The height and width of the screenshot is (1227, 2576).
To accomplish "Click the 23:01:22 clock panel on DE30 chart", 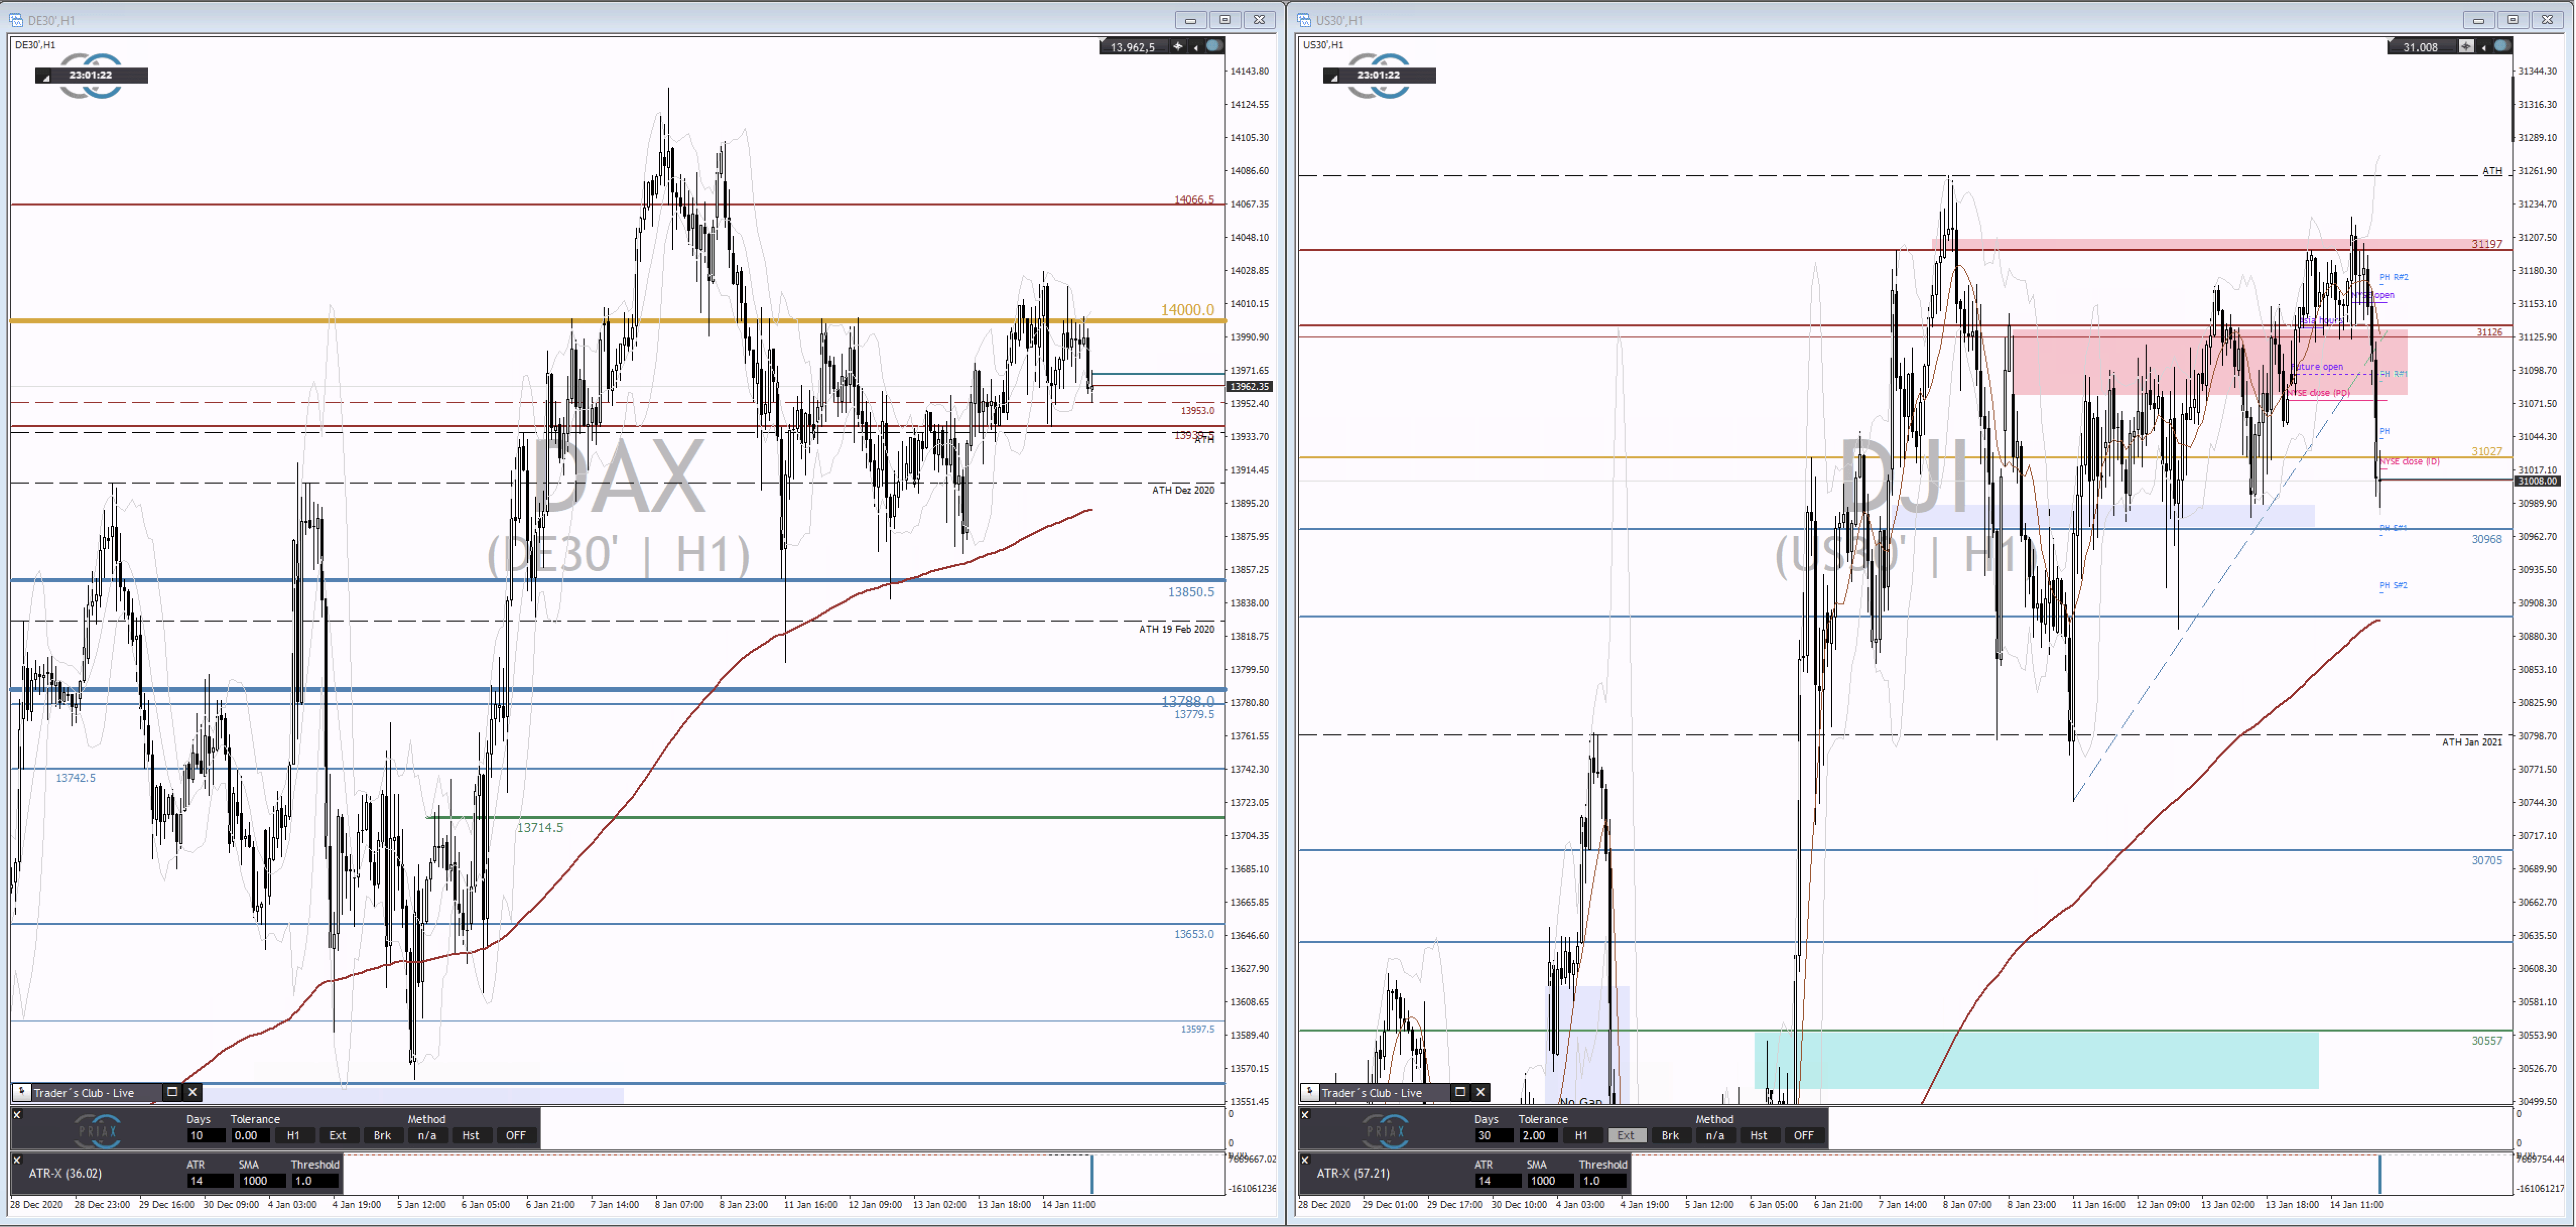I will click(91, 75).
